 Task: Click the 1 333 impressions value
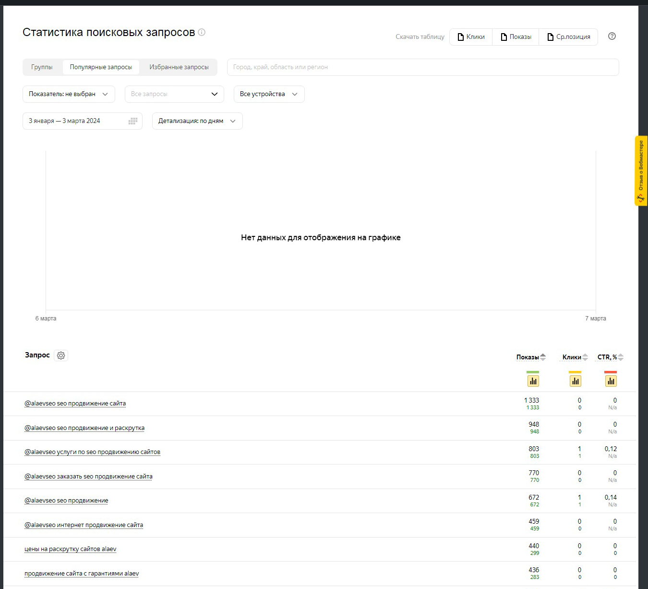(531, 400)
